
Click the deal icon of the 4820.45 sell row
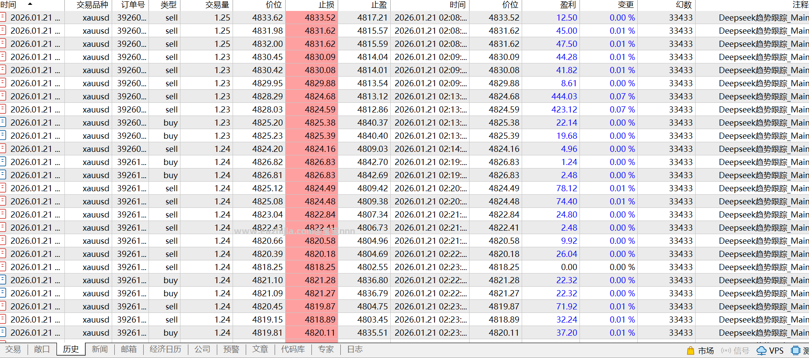point(3,306)
